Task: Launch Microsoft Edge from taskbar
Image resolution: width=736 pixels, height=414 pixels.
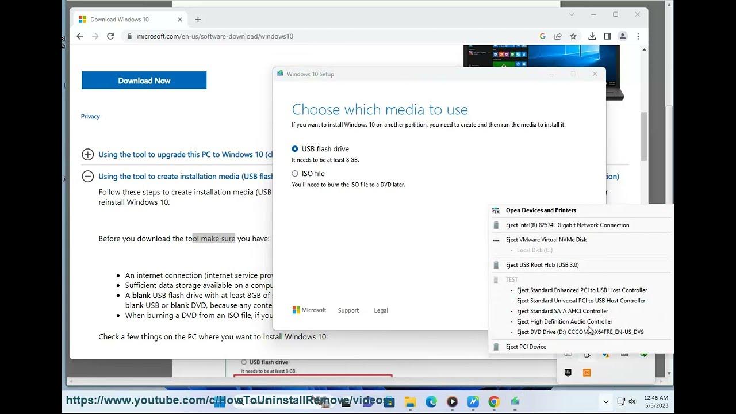Action: pos(431,402)
